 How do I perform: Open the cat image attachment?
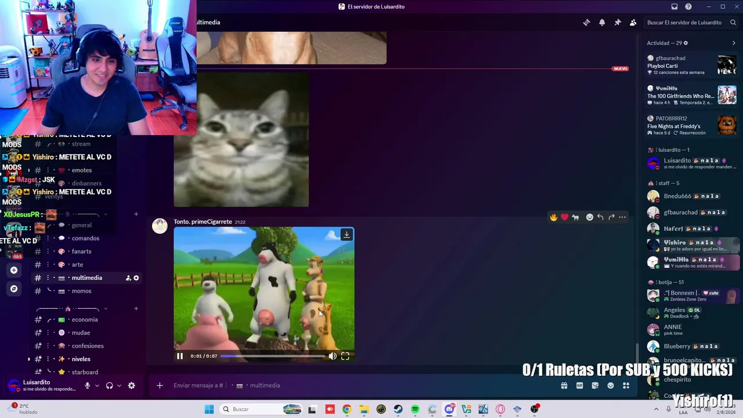(x=241, y=139)
